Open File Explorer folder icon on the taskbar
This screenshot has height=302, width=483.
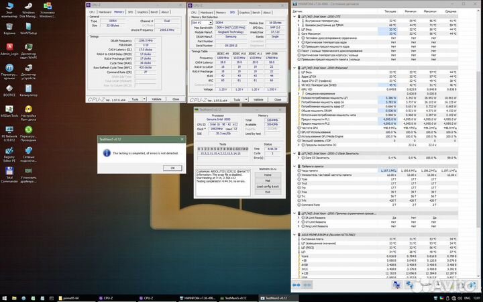(x=14, y=298)
